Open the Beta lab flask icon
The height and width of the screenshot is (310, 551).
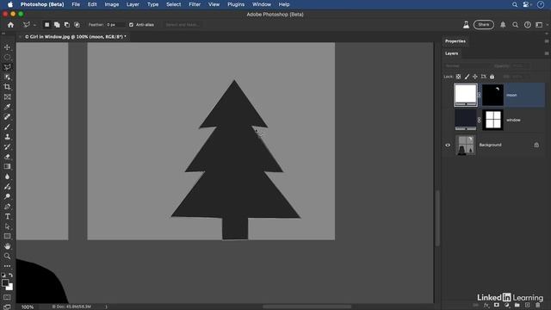click(466, 25)
